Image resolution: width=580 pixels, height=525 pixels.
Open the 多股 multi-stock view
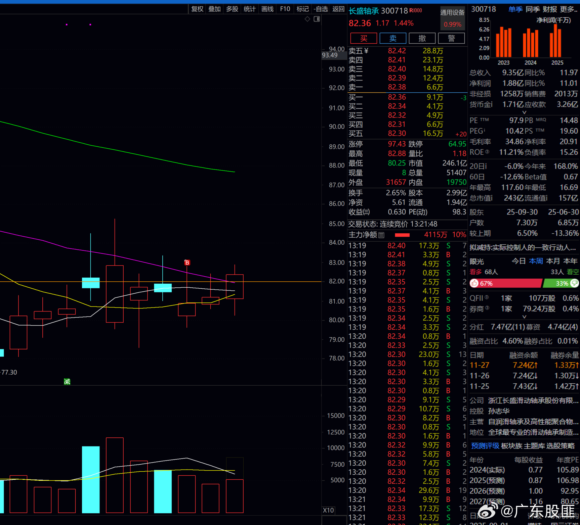(x=232, y=9)
